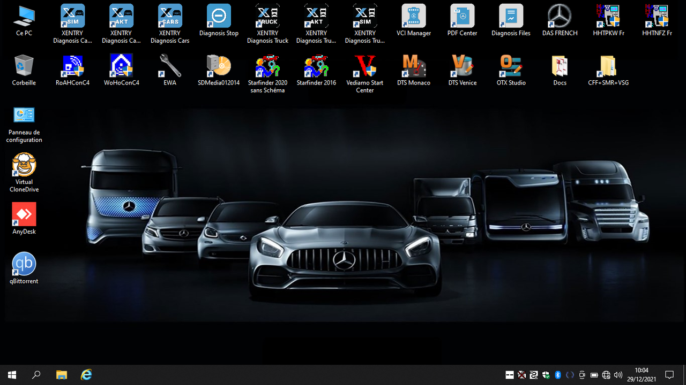Click the Meet Now camera tray icon
This screenshot has height=385, width=686.
582,375
